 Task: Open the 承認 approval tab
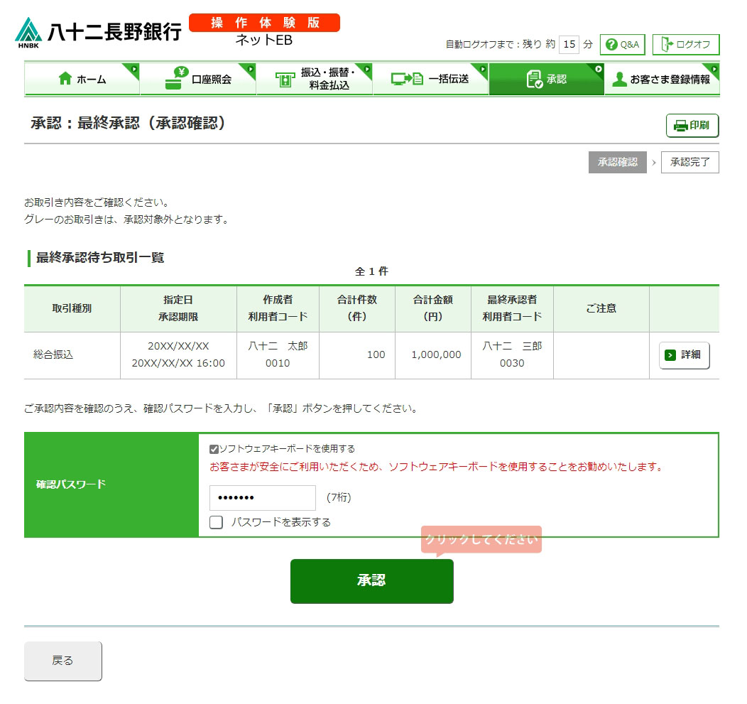pyautogui.click(x=546, y=79)
